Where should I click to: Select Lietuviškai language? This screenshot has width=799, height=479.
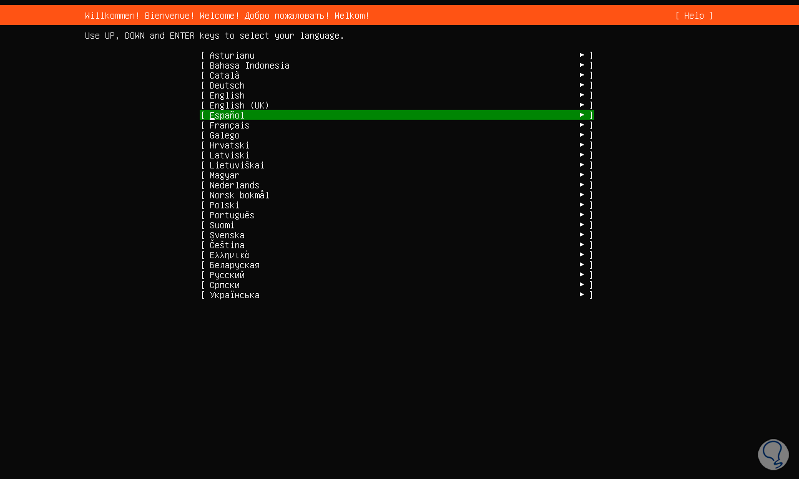pos(397,165)
